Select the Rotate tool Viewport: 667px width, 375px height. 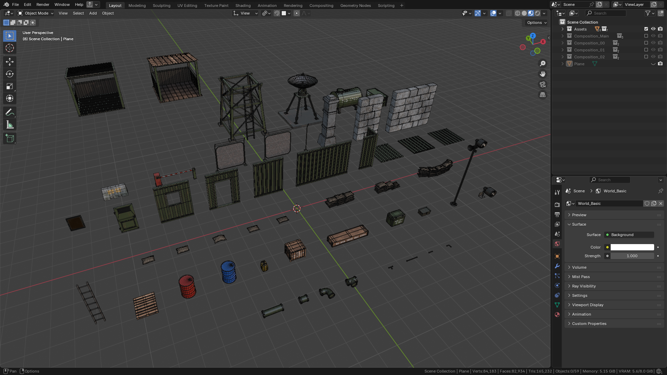(x=10, y=74)
